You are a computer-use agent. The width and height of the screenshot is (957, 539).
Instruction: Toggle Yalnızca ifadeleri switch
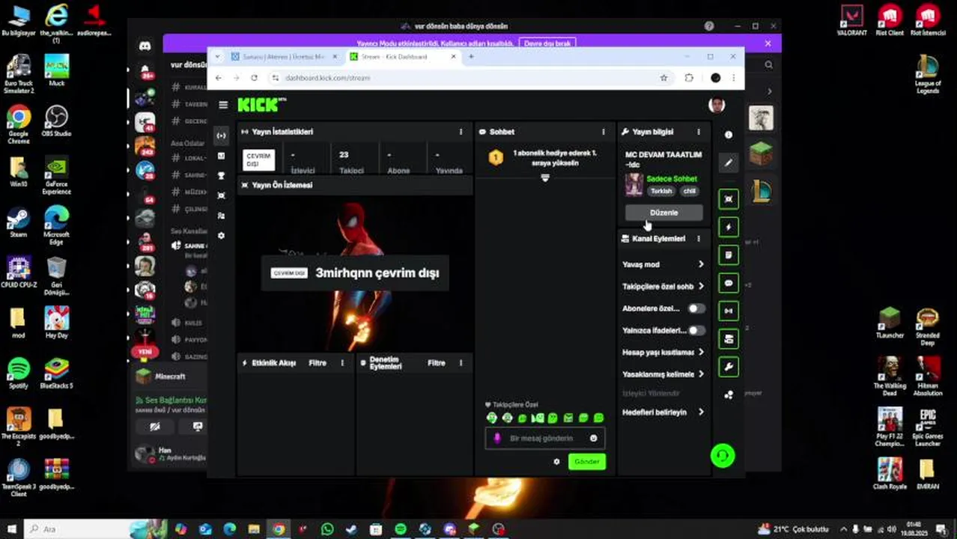pyautogui.click(x=696, y=330)
